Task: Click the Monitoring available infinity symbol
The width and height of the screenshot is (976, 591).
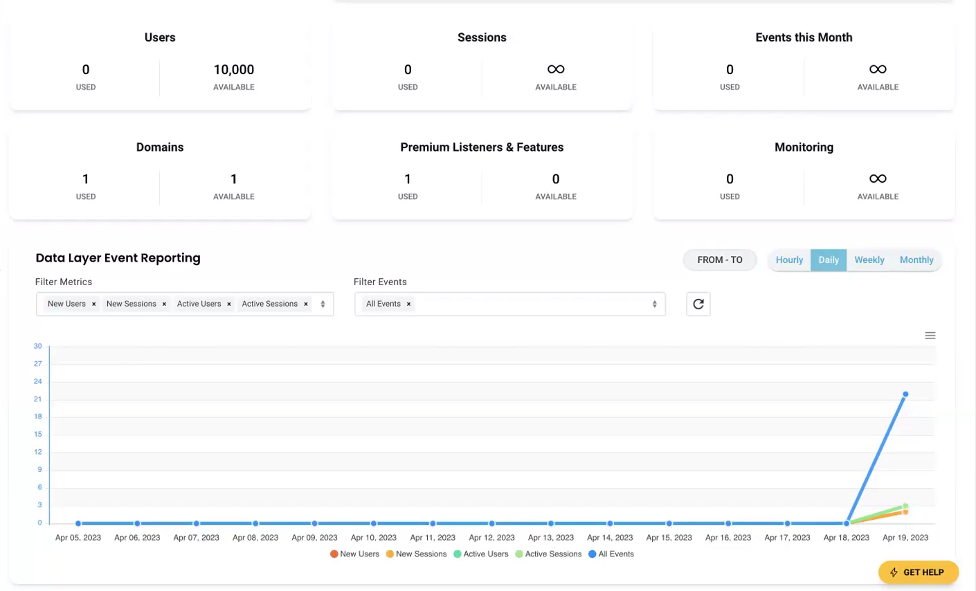Action: [x=878, y=179]
